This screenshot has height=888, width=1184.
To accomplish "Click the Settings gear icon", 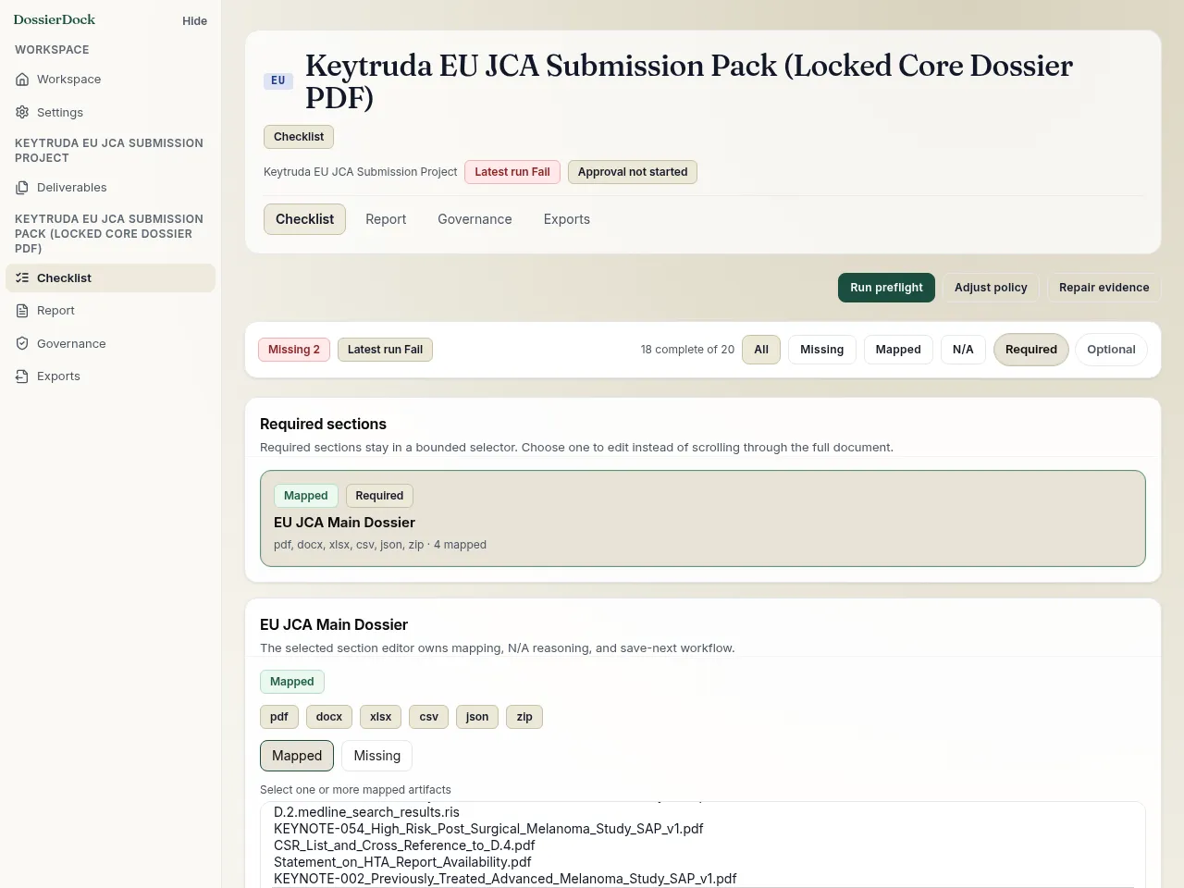I will tap(22, 112).
